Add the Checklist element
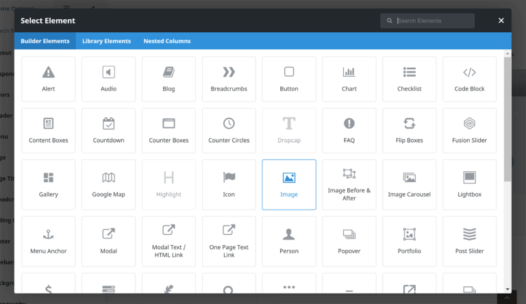Image resolution: width=526 pixels, height=304 pixels. click(x=410, y=79)
